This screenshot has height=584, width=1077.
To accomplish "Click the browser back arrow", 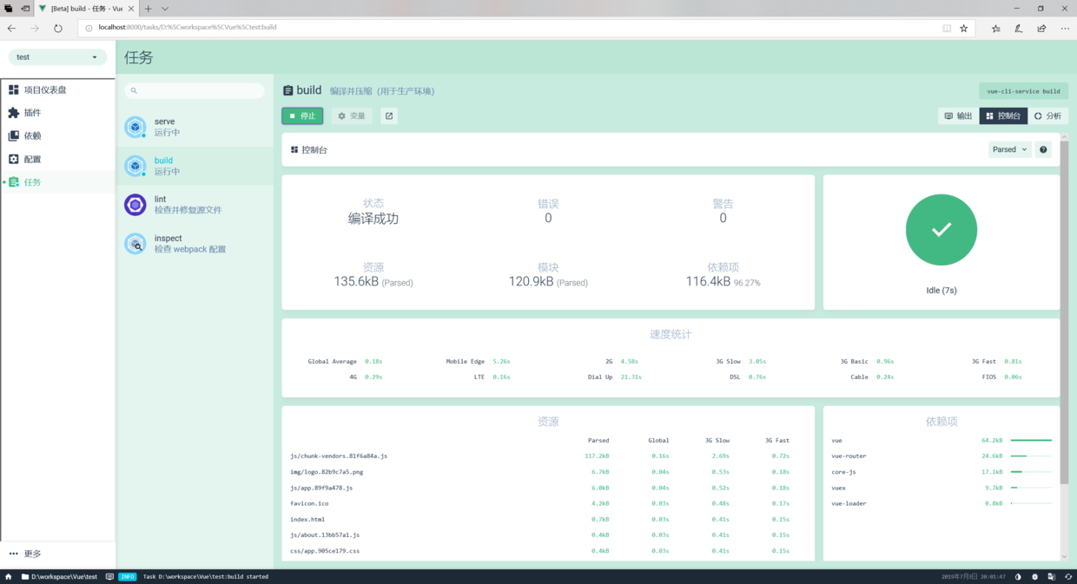I will (12, 28).
